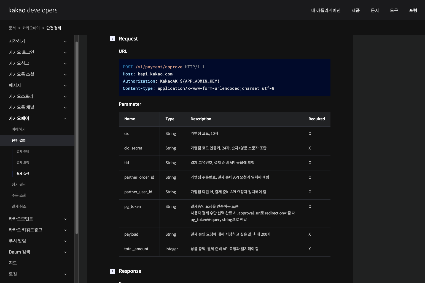Click the cid parameter name cell
425x283 pixels.
coord(139,134)
